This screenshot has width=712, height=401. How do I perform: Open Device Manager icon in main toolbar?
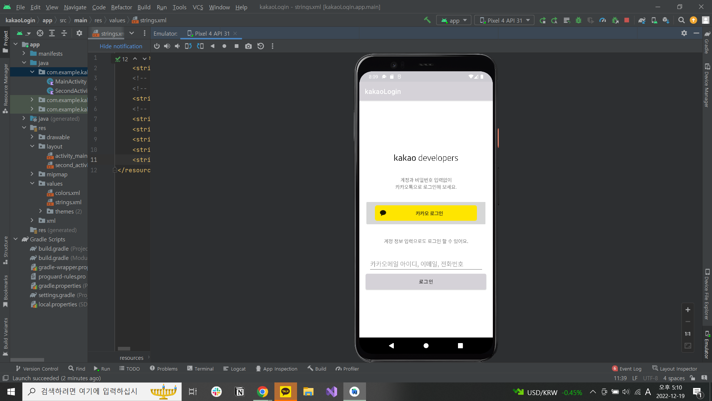click(x=654, y=20)
